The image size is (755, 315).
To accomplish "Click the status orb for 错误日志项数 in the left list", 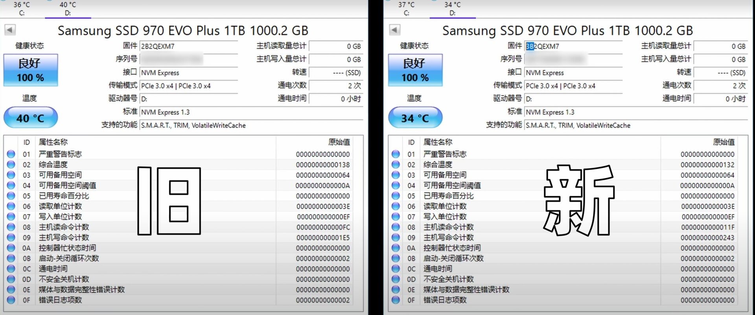I will pos(11,300).
